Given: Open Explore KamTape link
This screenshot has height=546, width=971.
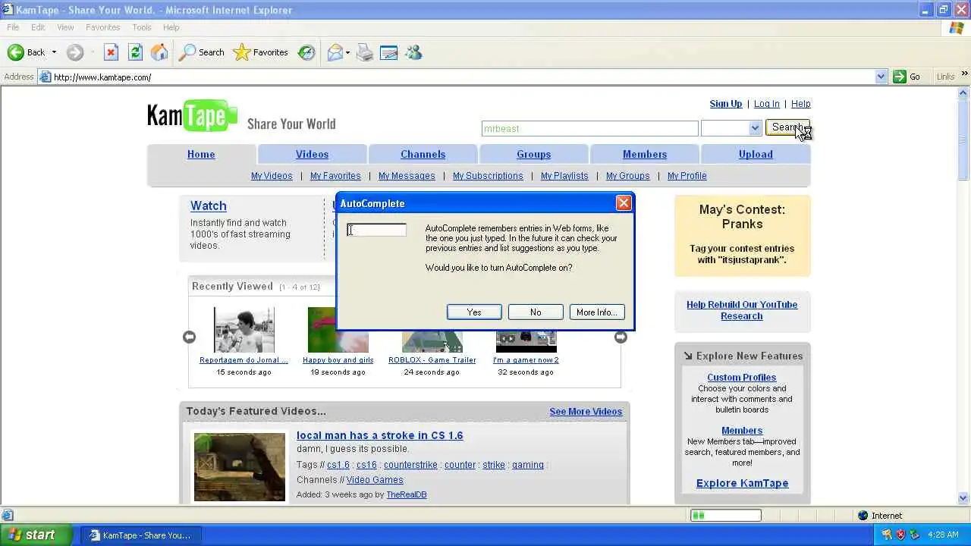Looking at the screenshot, I should 742,483.
